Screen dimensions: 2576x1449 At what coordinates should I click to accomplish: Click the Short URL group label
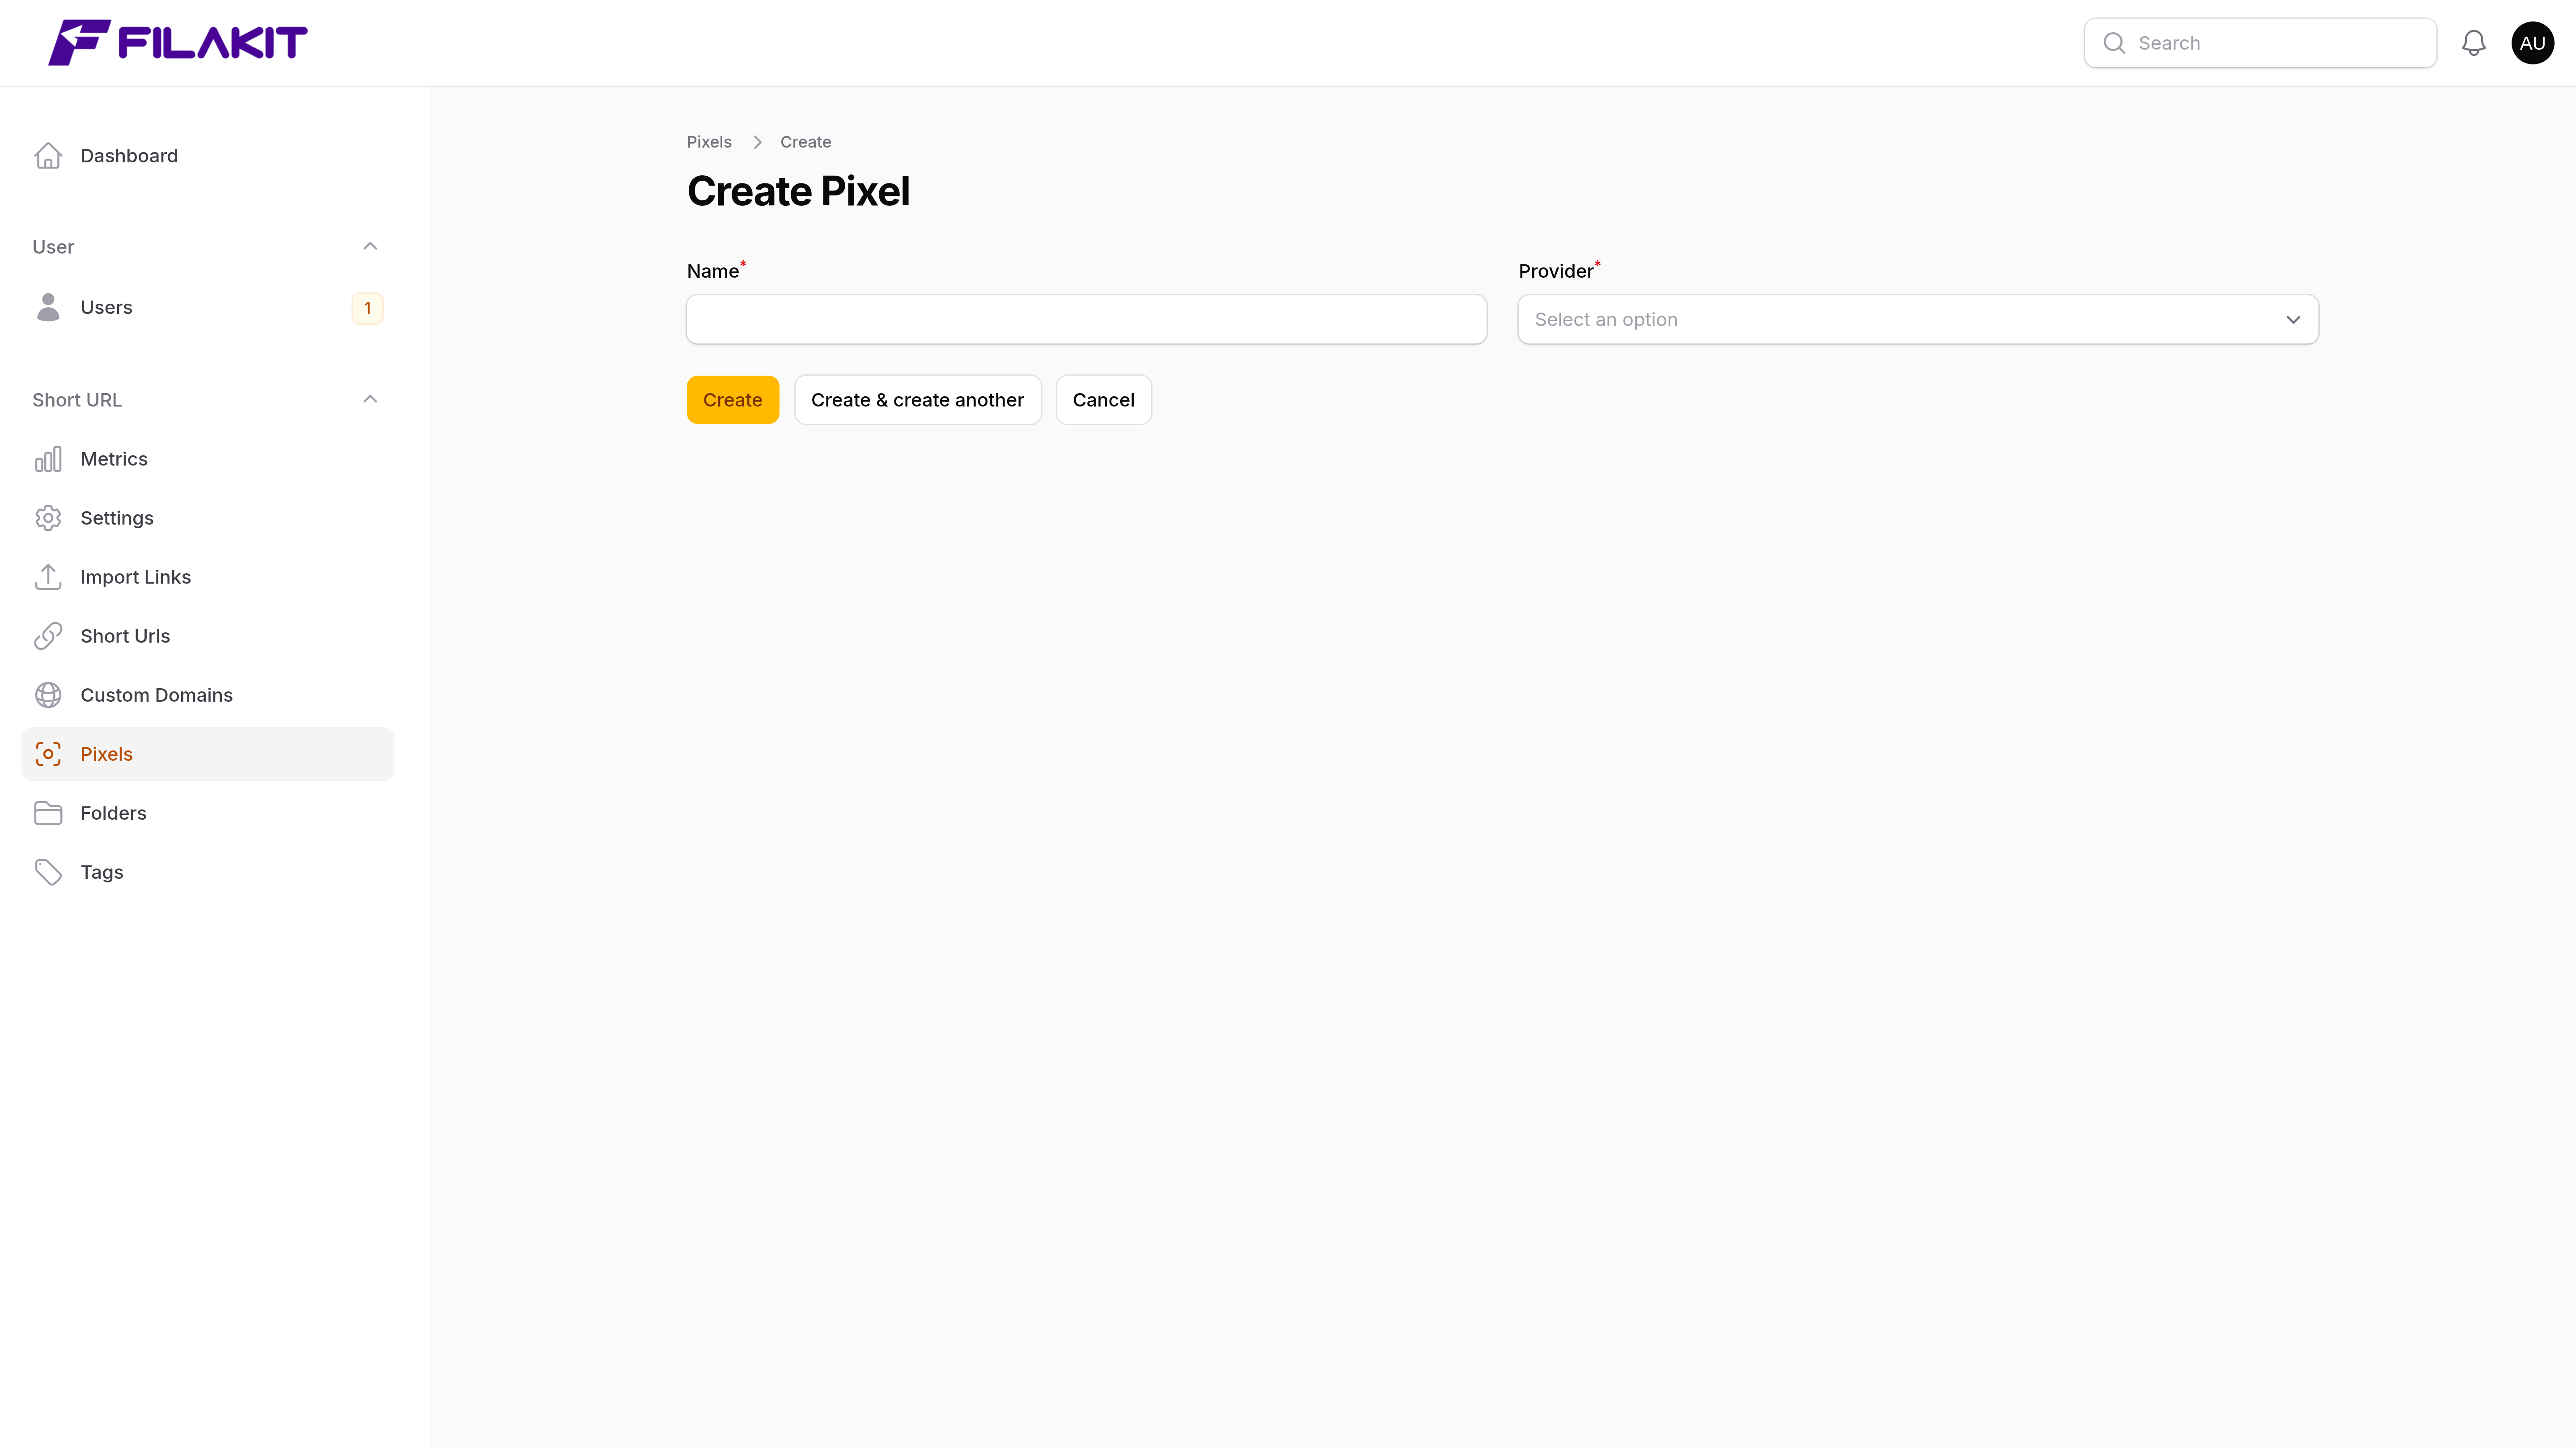(x=77, y=400)
